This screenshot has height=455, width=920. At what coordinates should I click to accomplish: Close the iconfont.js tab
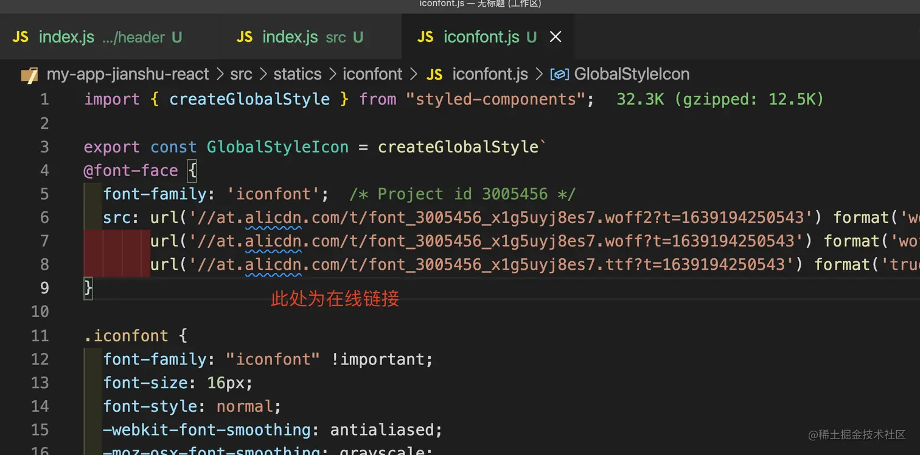[556, 37]
